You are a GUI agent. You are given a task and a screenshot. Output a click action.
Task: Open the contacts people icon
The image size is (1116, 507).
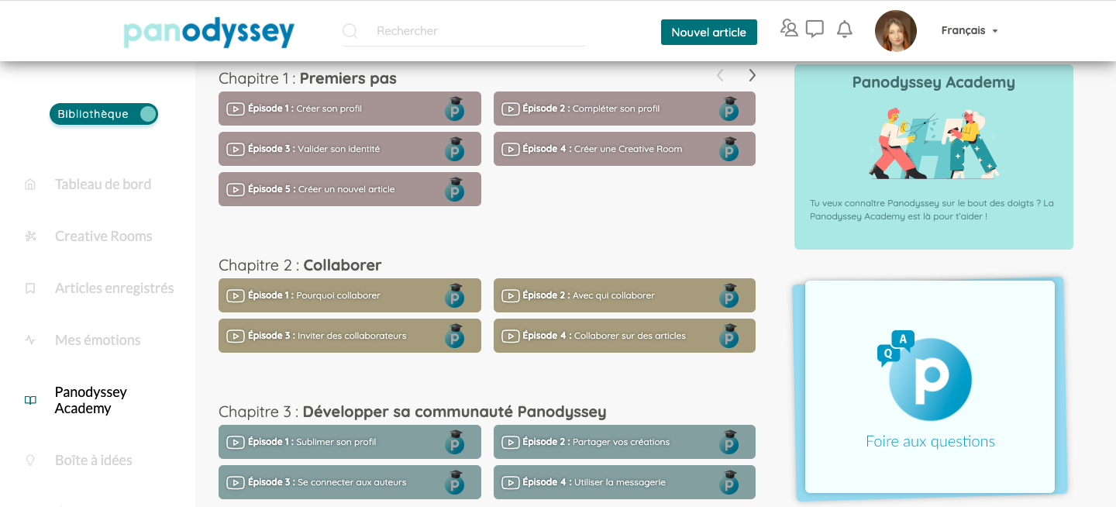789,29
